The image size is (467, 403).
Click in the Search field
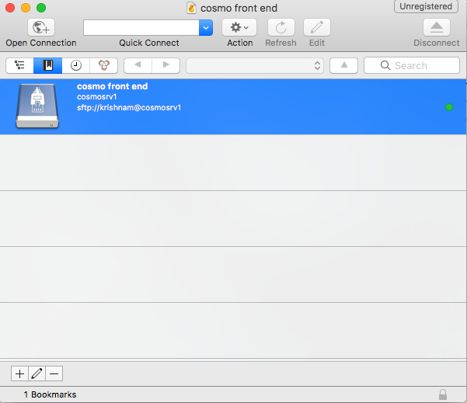(412, 65)
